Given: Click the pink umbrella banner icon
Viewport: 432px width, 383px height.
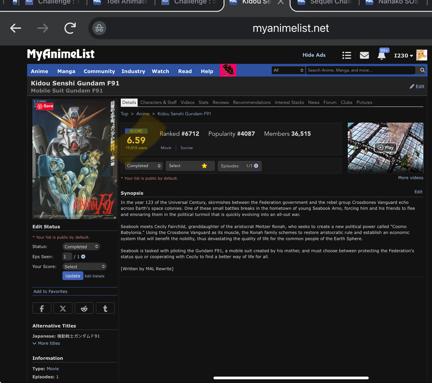Looking at the screenshot, I should pyautogui.click(x=228, y=70).
